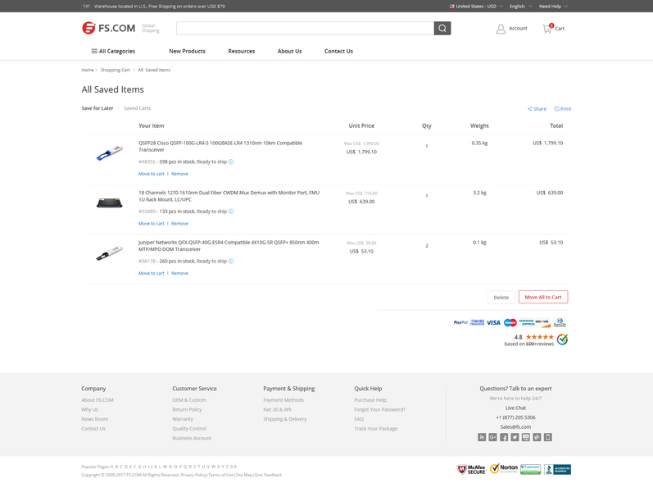Open Track Your Package link
The width and height of the screenshot is (653, 492).
375,429
